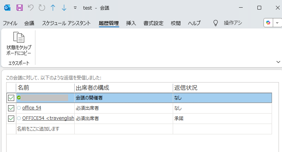Save the meeting with the floppy disk icon
282x152 pixels.
pos(19,8)
